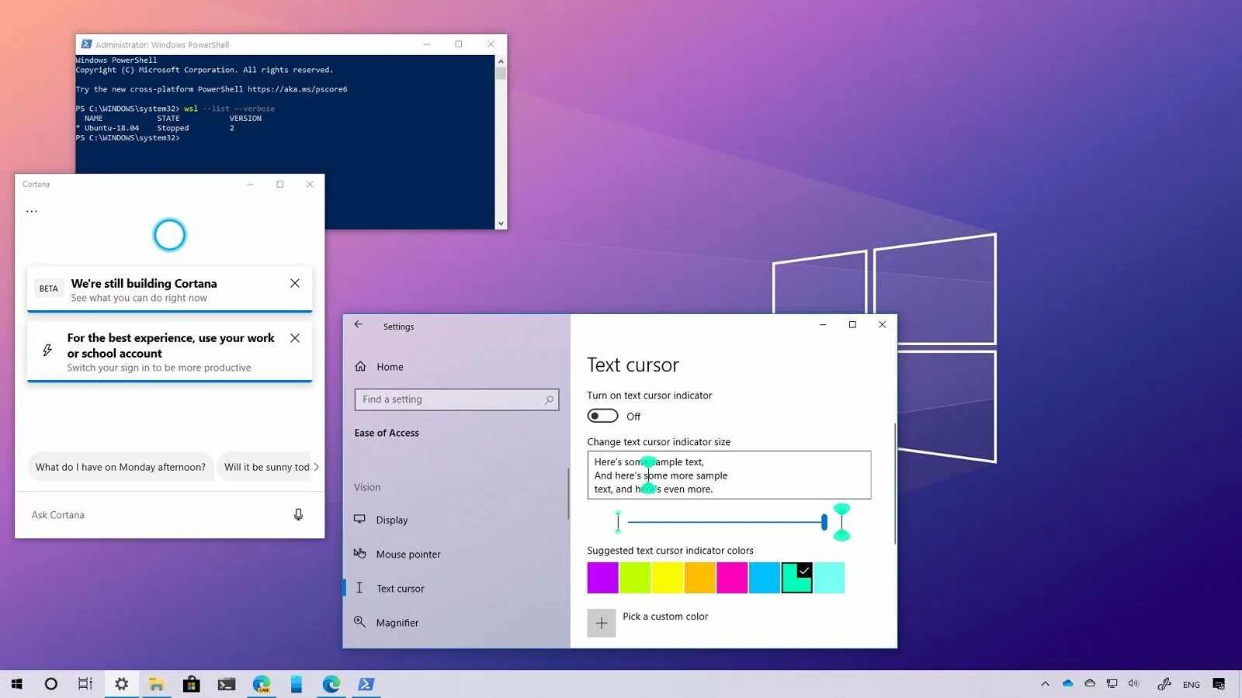The image size is (1242, 698).
Task: Choose the lime green indicator color
Action: click(635, 578)
